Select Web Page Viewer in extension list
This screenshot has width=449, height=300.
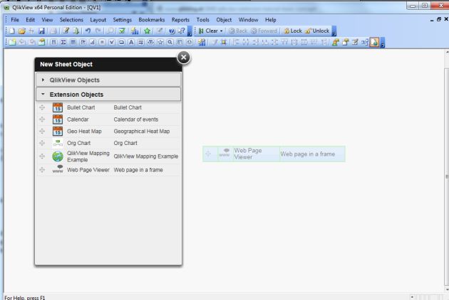pos(109,170)
